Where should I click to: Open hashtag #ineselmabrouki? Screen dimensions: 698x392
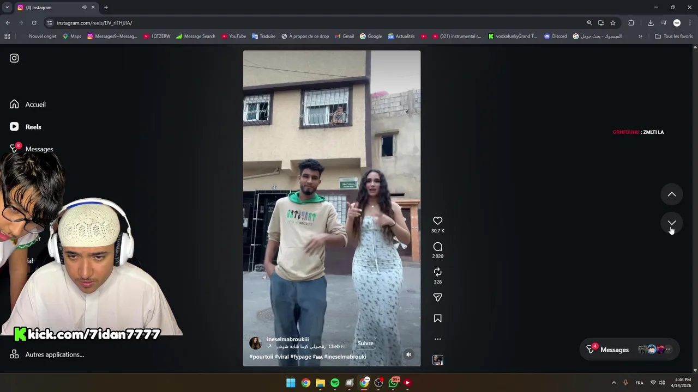(345, 357)
